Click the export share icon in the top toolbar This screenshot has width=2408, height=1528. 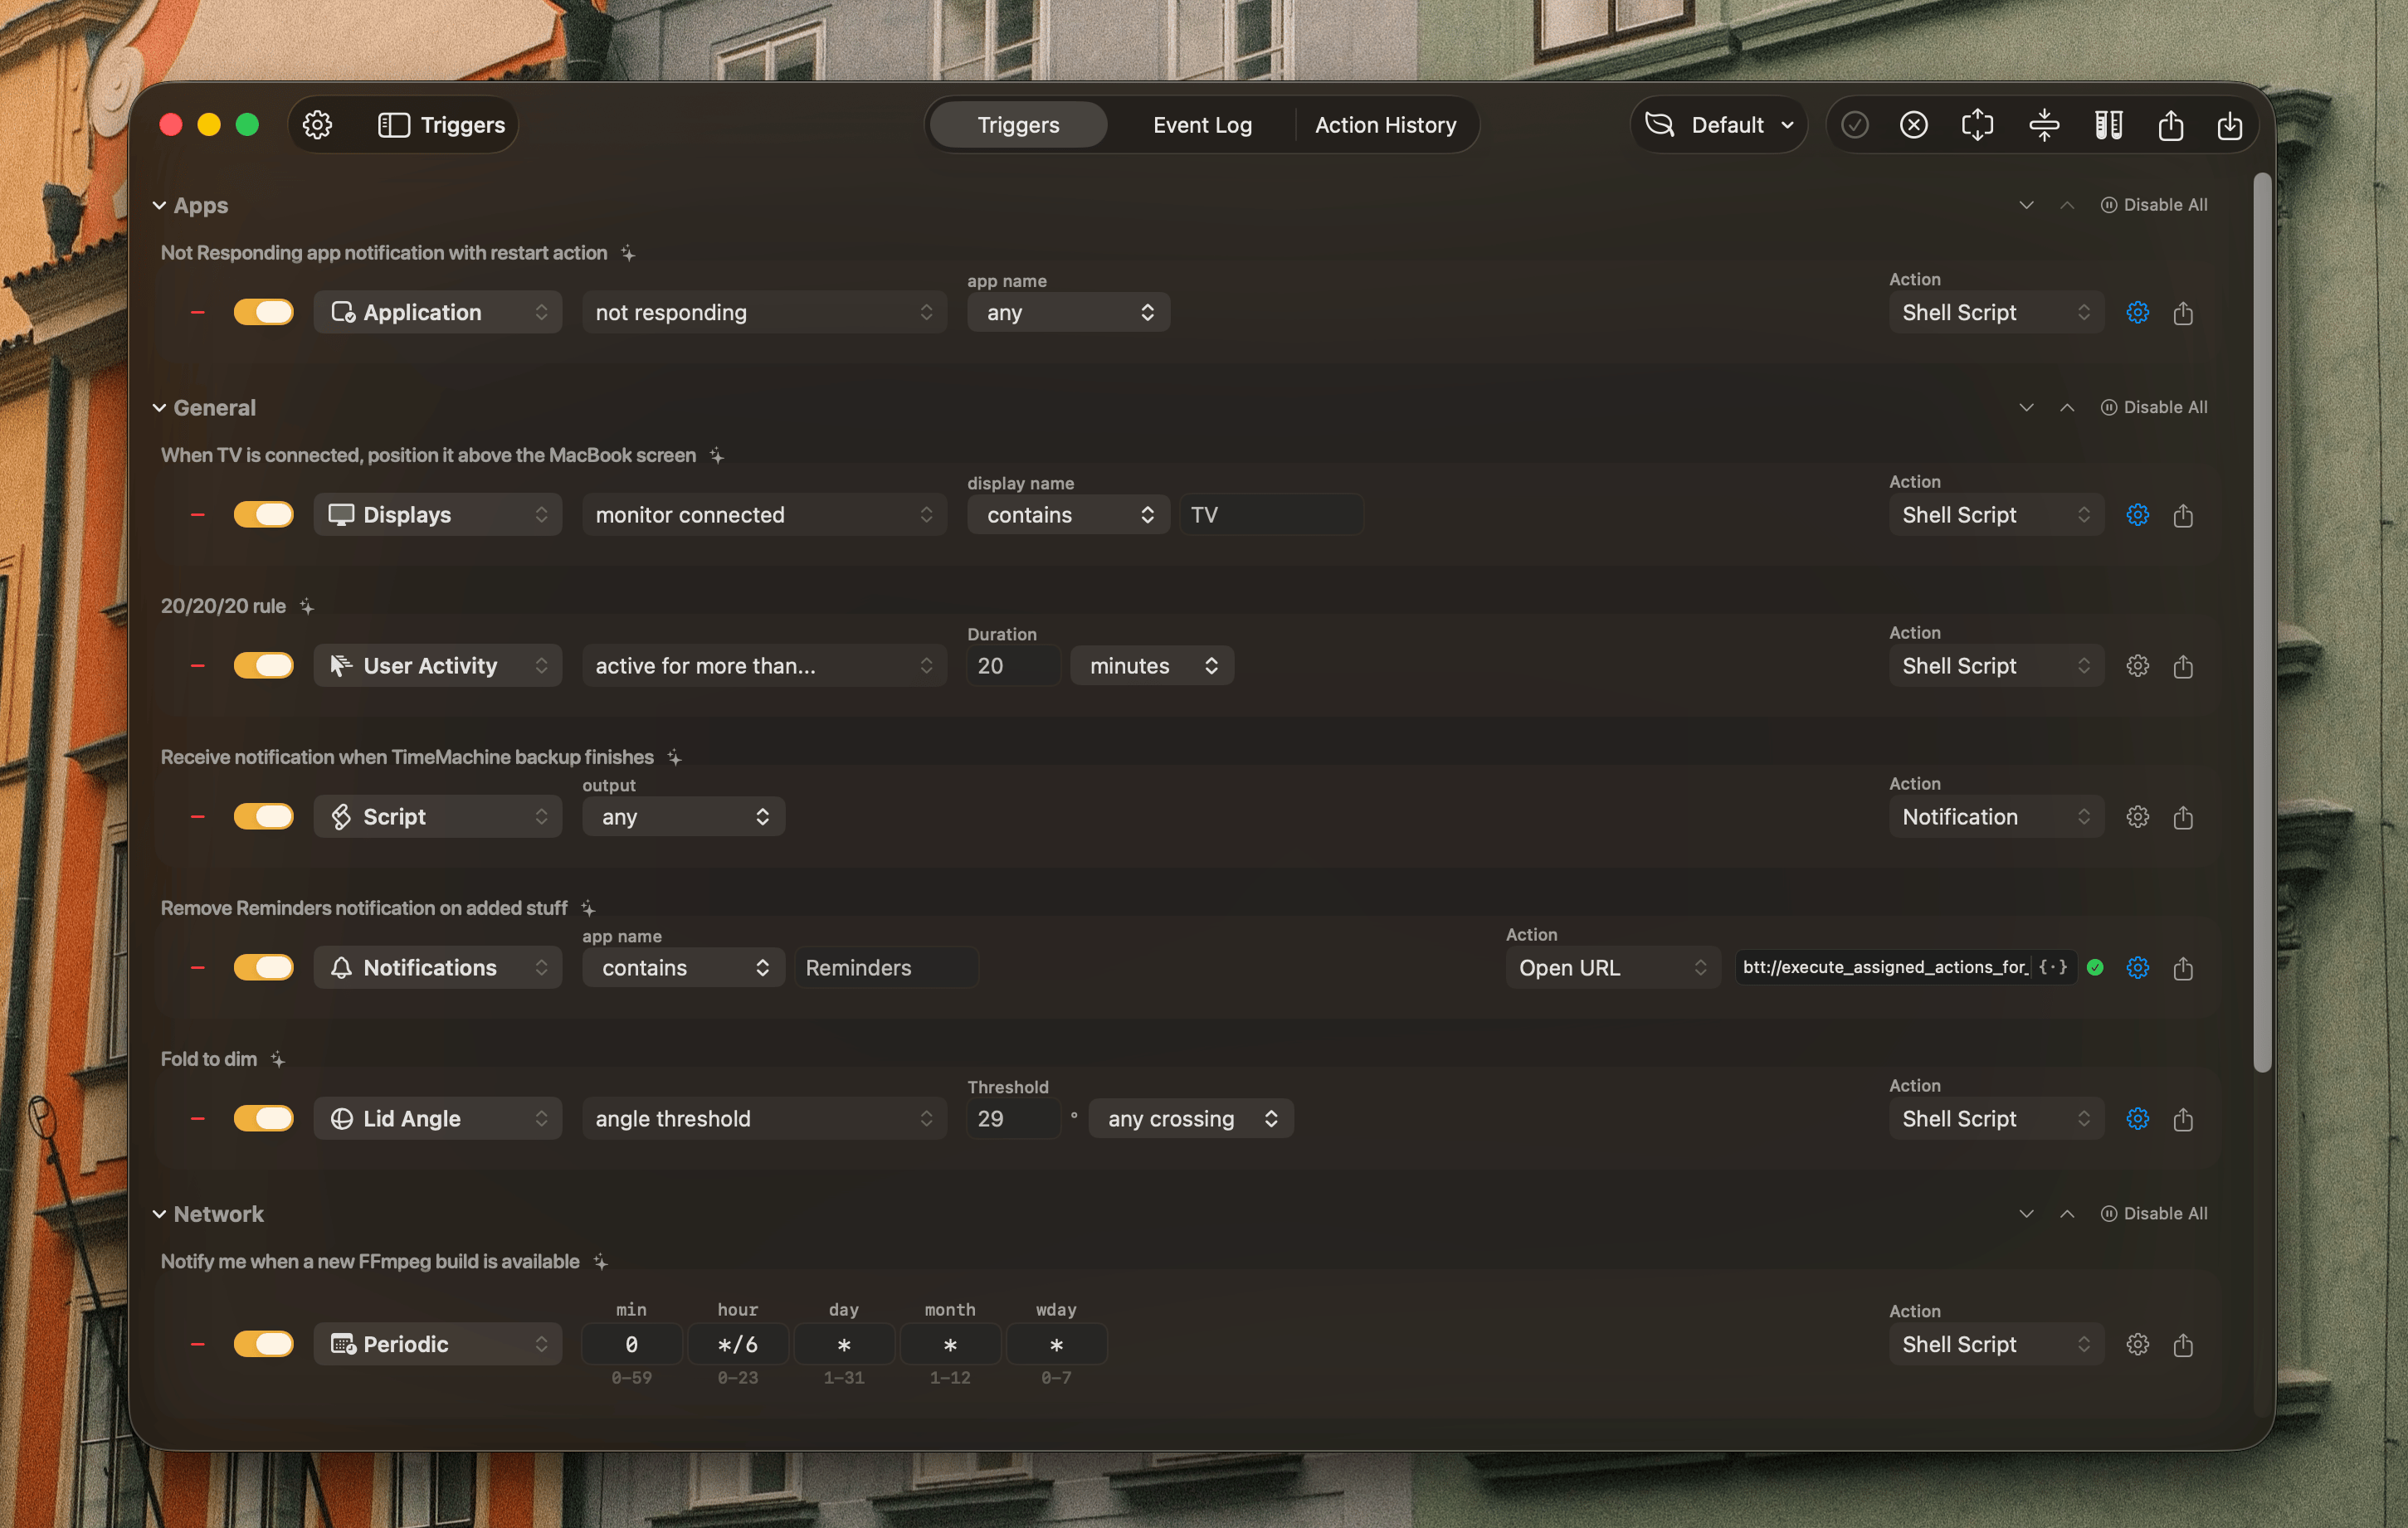(x=2170, y=125)
